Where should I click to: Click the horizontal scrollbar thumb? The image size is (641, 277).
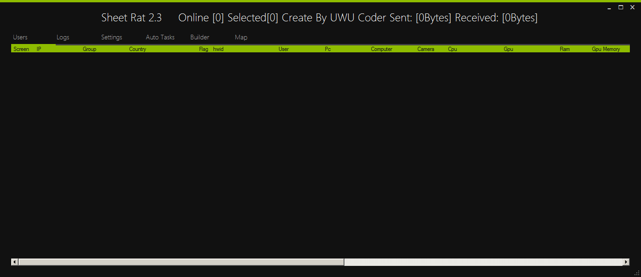pyautogui.click(x=181, y=262)
